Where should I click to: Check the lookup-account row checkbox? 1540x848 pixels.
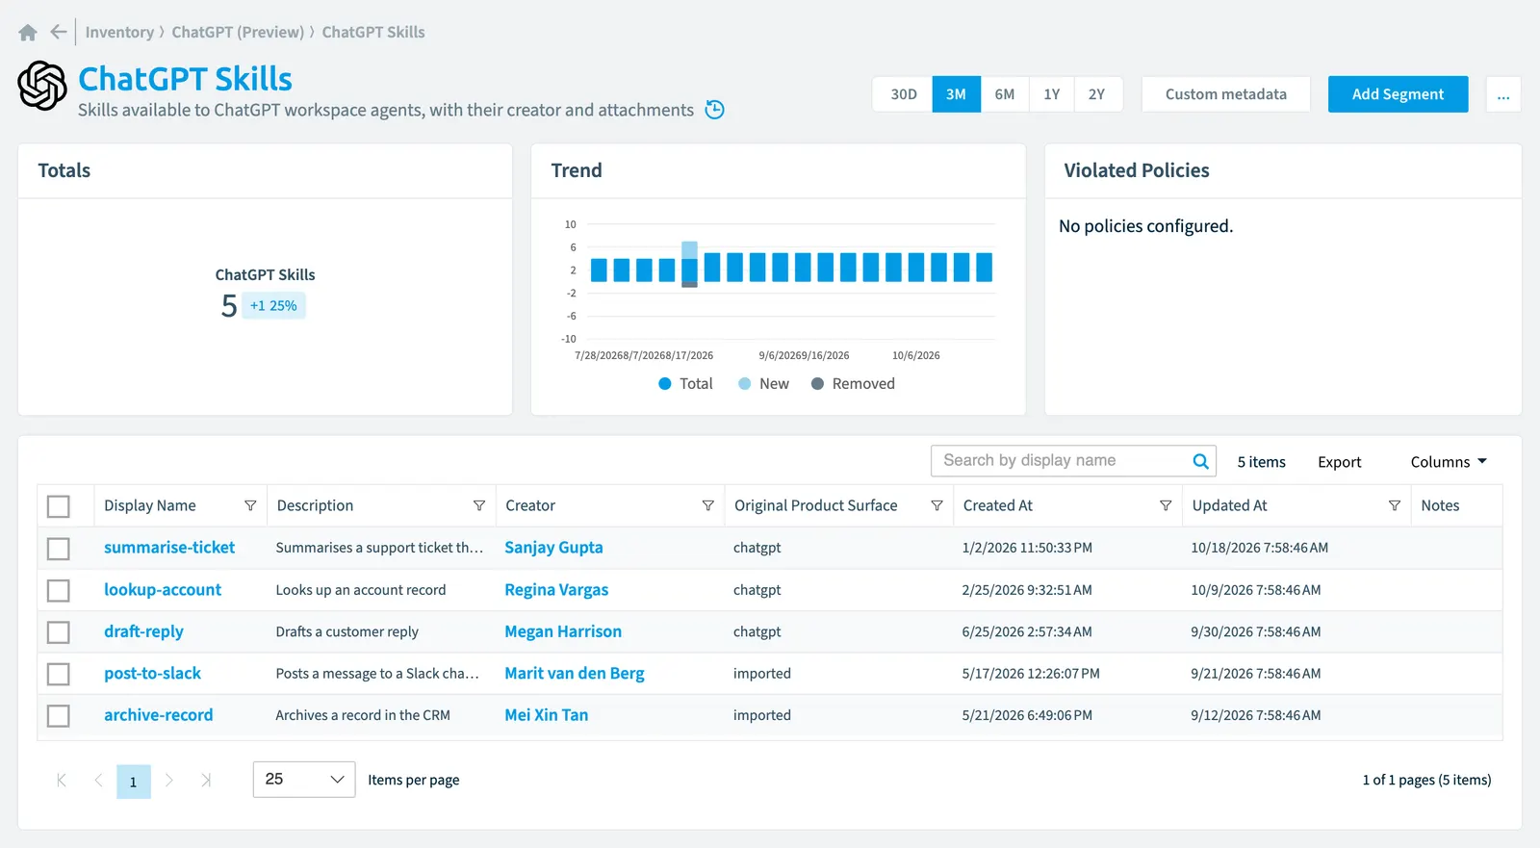(x=59, y=590)
